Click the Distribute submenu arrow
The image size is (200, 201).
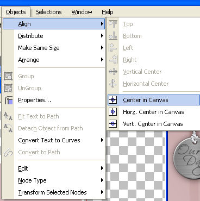click(102, 36)
